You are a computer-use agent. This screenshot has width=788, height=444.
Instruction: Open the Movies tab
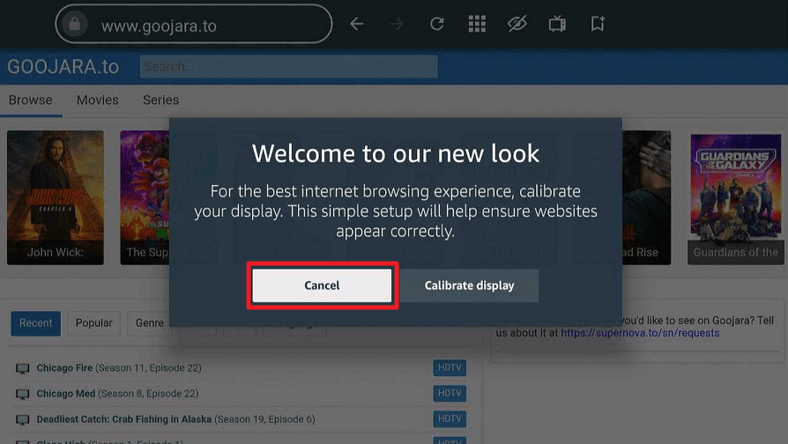point(98,100)
